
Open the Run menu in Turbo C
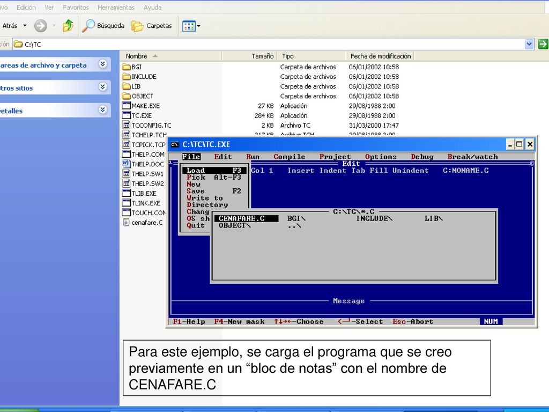pos(253,157)
